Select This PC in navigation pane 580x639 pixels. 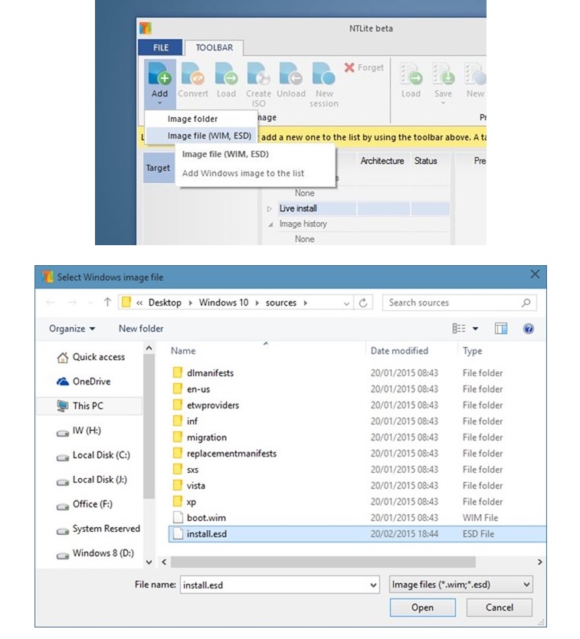[90, 406]
